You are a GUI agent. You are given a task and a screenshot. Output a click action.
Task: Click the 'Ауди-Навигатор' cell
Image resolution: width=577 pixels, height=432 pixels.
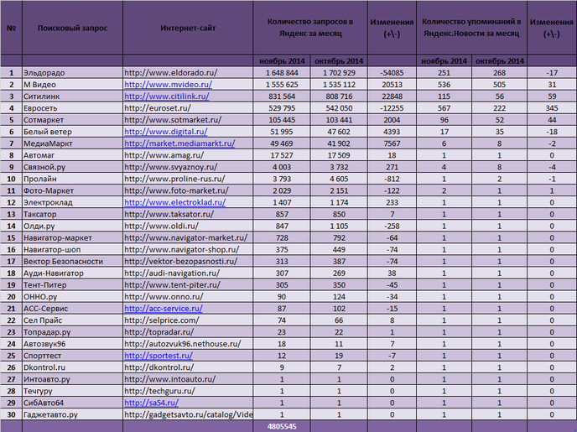[x=72, y=273]
